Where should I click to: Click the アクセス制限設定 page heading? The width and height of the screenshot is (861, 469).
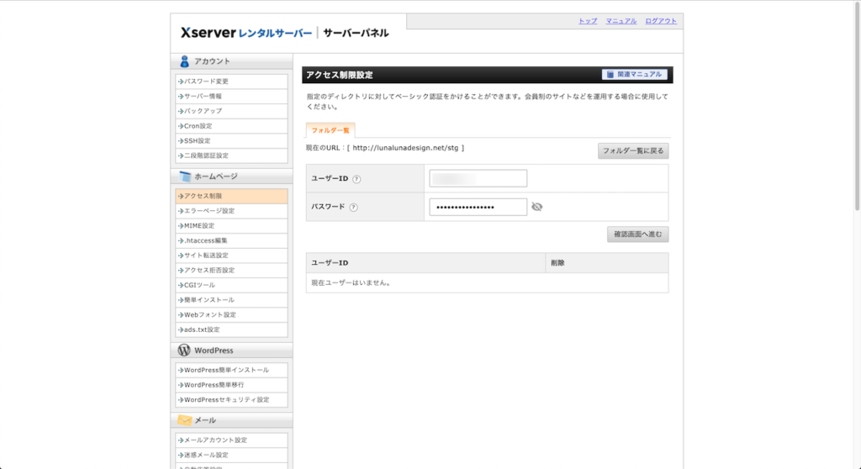click(340, 75)
